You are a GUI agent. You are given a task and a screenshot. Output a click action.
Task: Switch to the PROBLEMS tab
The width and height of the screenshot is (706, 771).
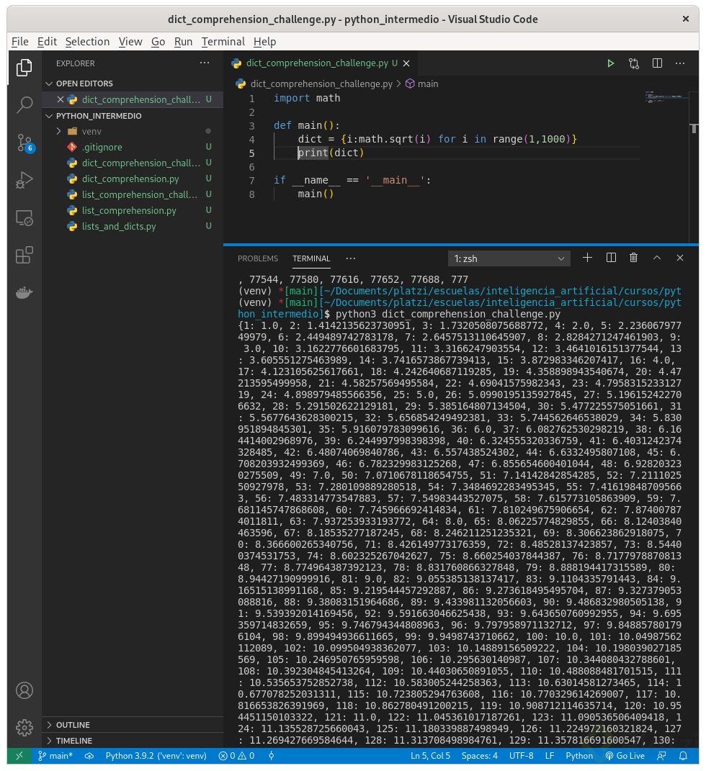pos(258,258)
